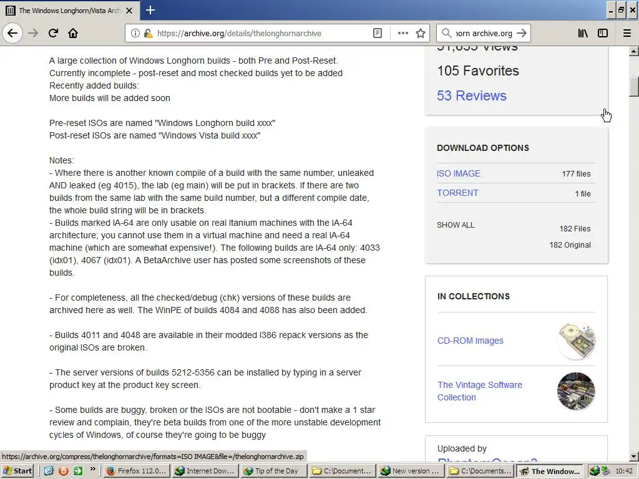
Task: Click the green arrow quick launch icon
Action: click(x=78, y=471)
